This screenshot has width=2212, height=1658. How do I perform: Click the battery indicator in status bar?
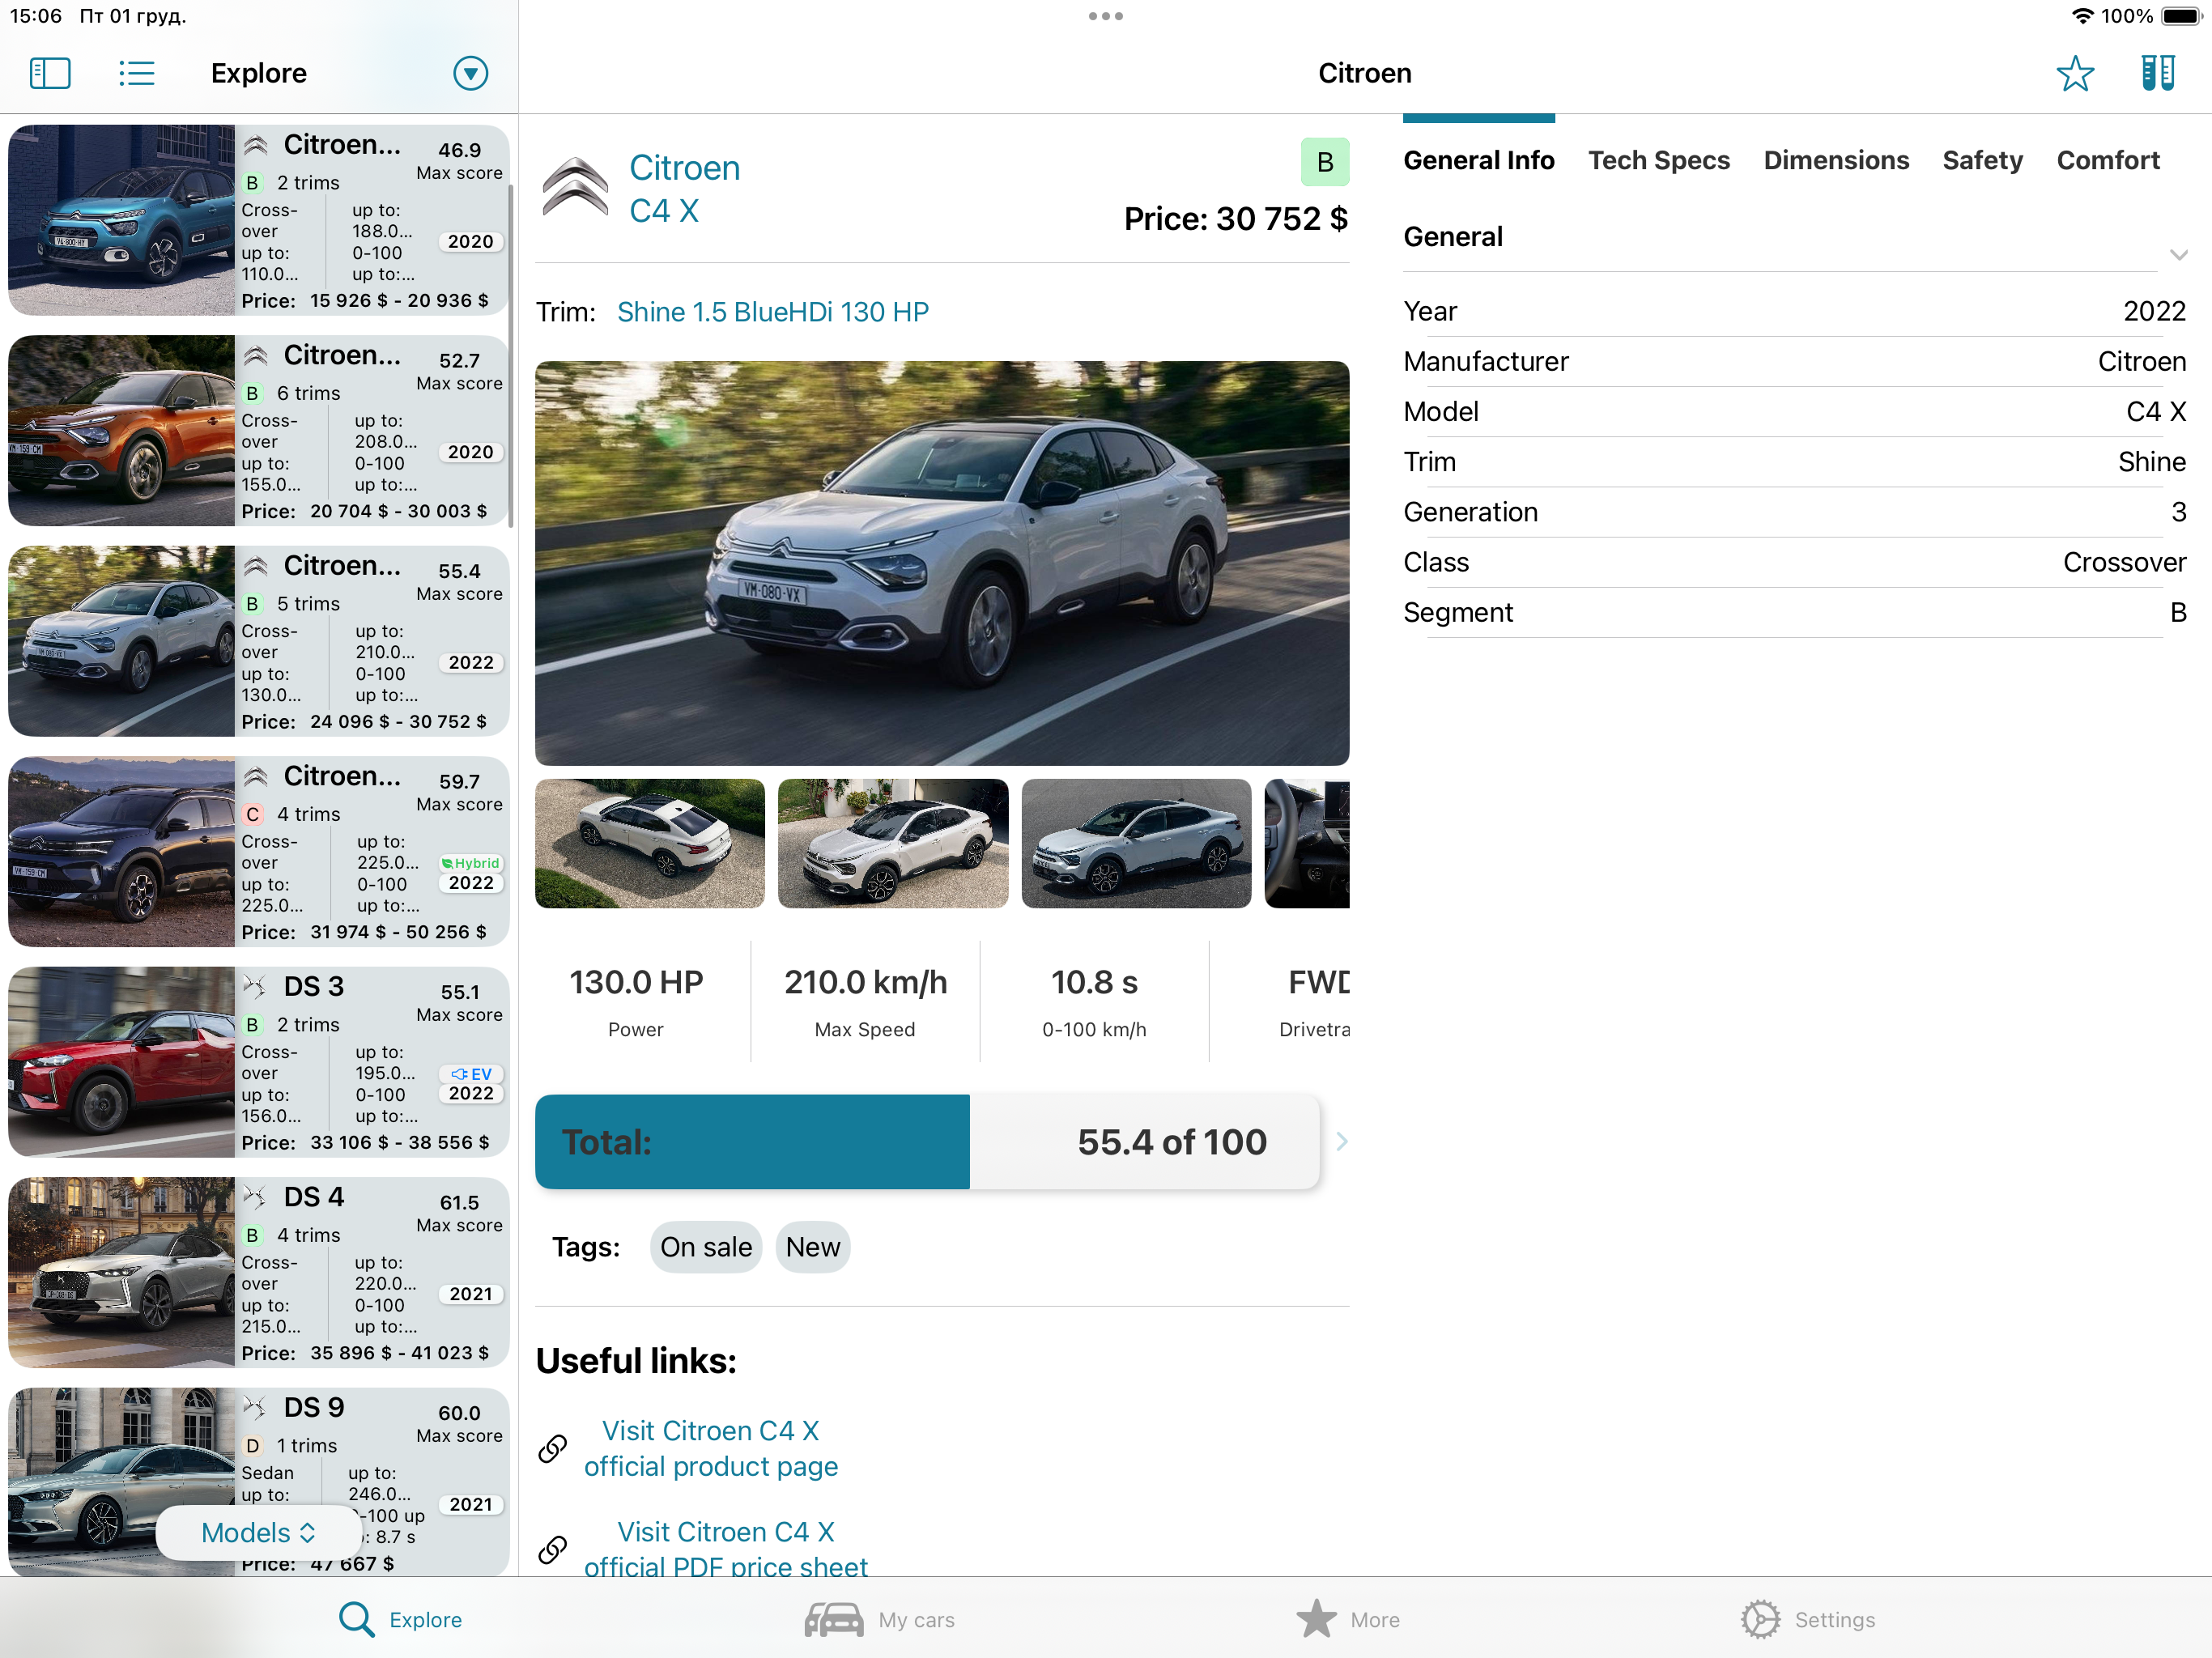point(2181,16)
